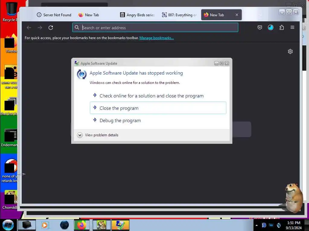This screenshot has width=309, height=231.
Task: Minimize the Firefox window
Action: [282, 12]
